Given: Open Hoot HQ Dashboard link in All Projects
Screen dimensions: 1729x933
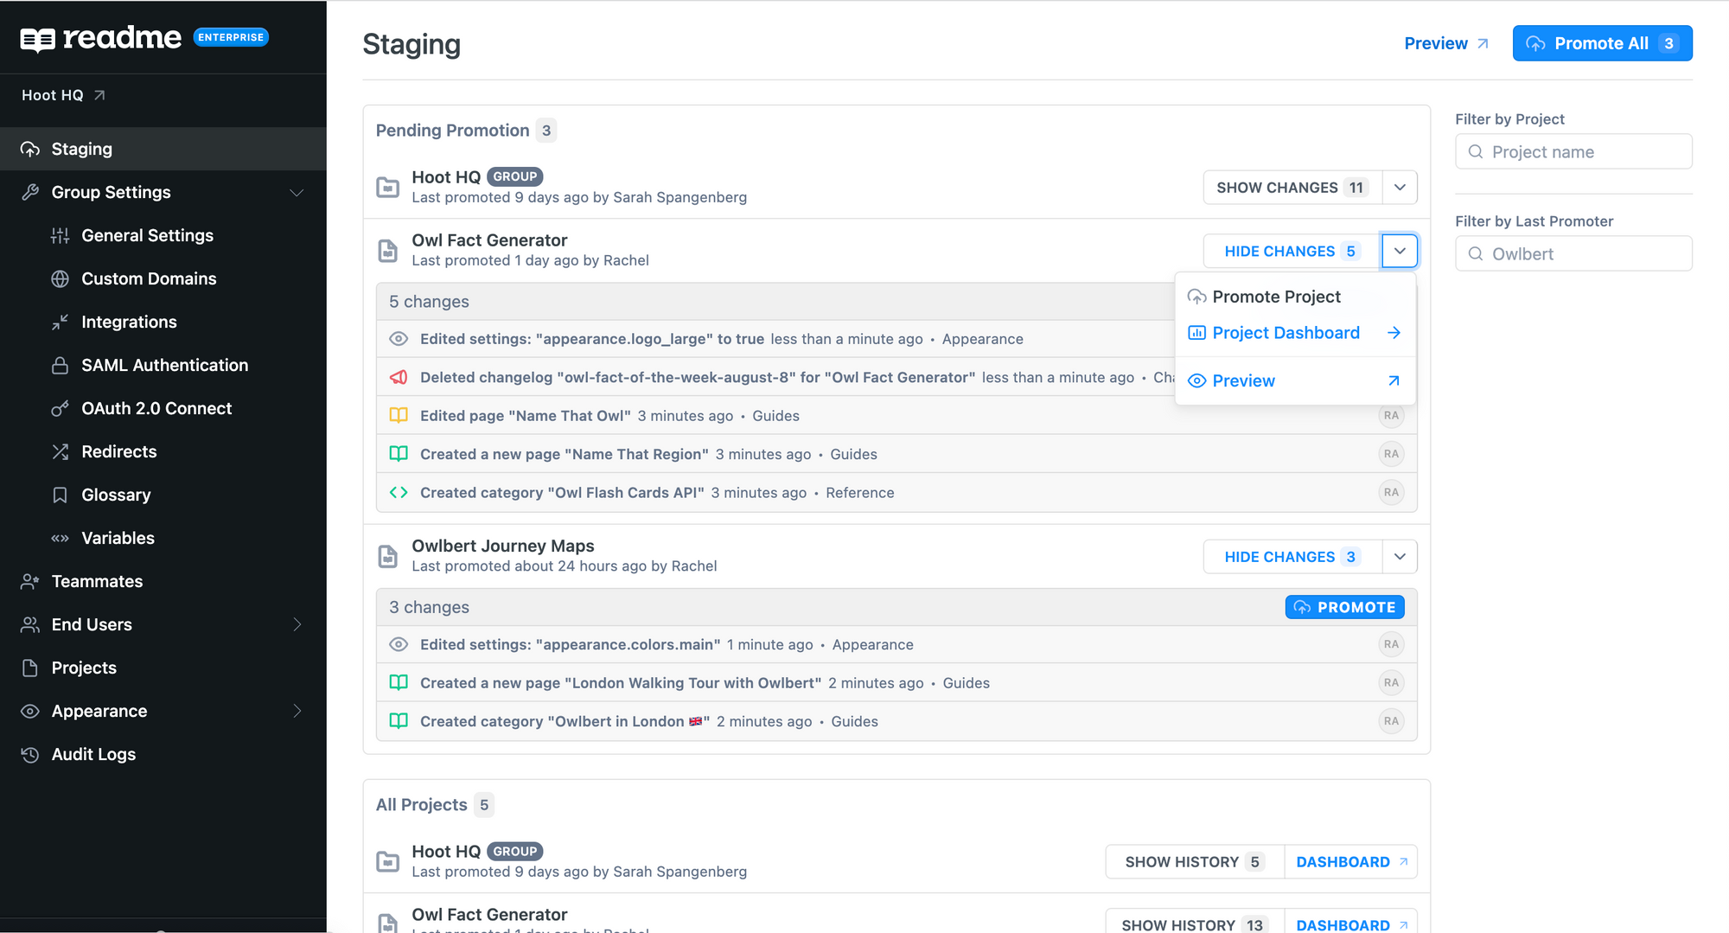Looking at the screenshot, I should (1351, 862).
